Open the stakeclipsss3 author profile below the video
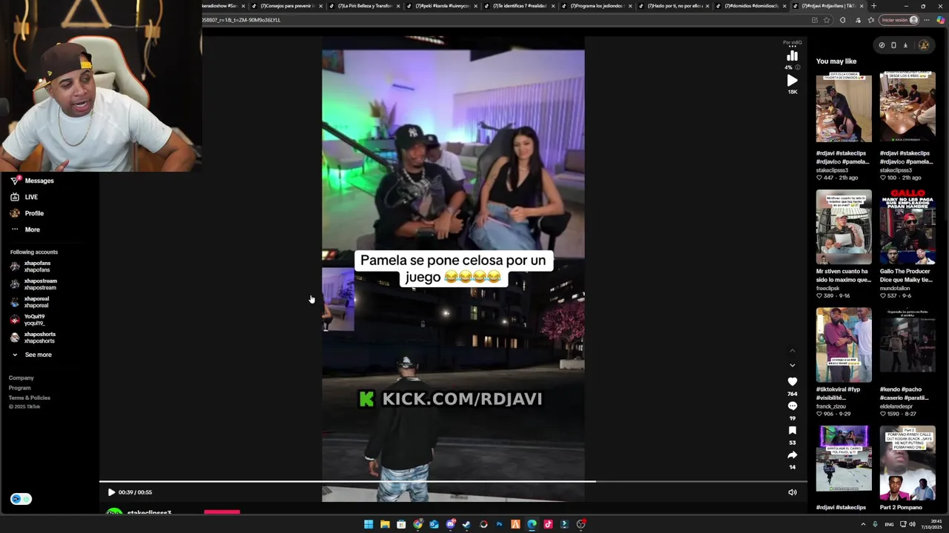 [149, 512]
